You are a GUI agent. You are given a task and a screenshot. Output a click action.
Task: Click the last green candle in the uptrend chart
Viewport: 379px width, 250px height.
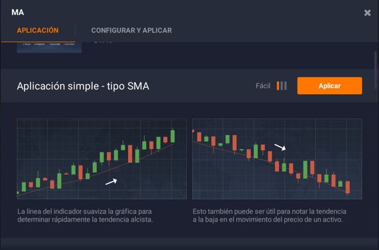172,136
